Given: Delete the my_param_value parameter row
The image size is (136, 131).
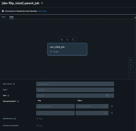Looking at the screenshot, I should coord(112,106).
